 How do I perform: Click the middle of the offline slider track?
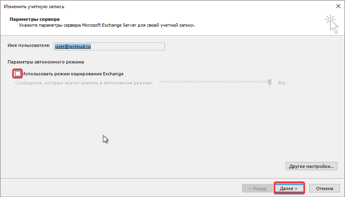coord(215,83)
